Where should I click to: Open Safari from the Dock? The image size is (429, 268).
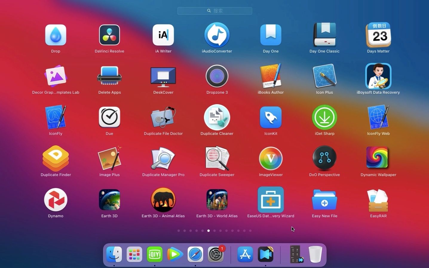tap(195, 254)
